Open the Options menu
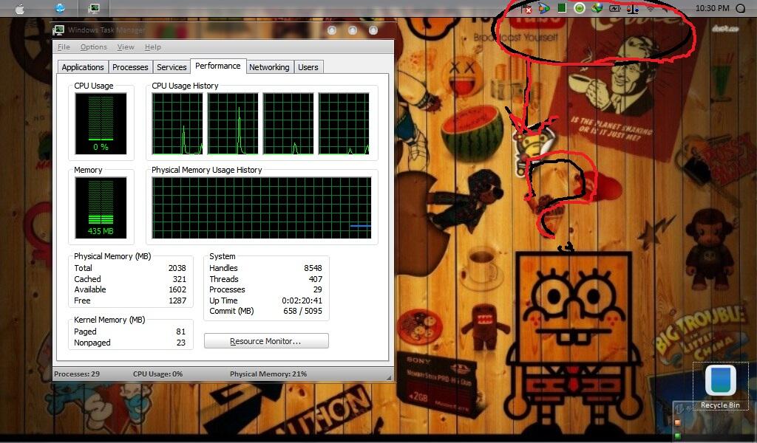The width and height of the screenshot is (757, 443). pyautogui.click(x=94, y=47)
